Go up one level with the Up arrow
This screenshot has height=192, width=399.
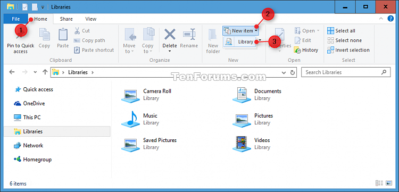(x=45, y=72)
